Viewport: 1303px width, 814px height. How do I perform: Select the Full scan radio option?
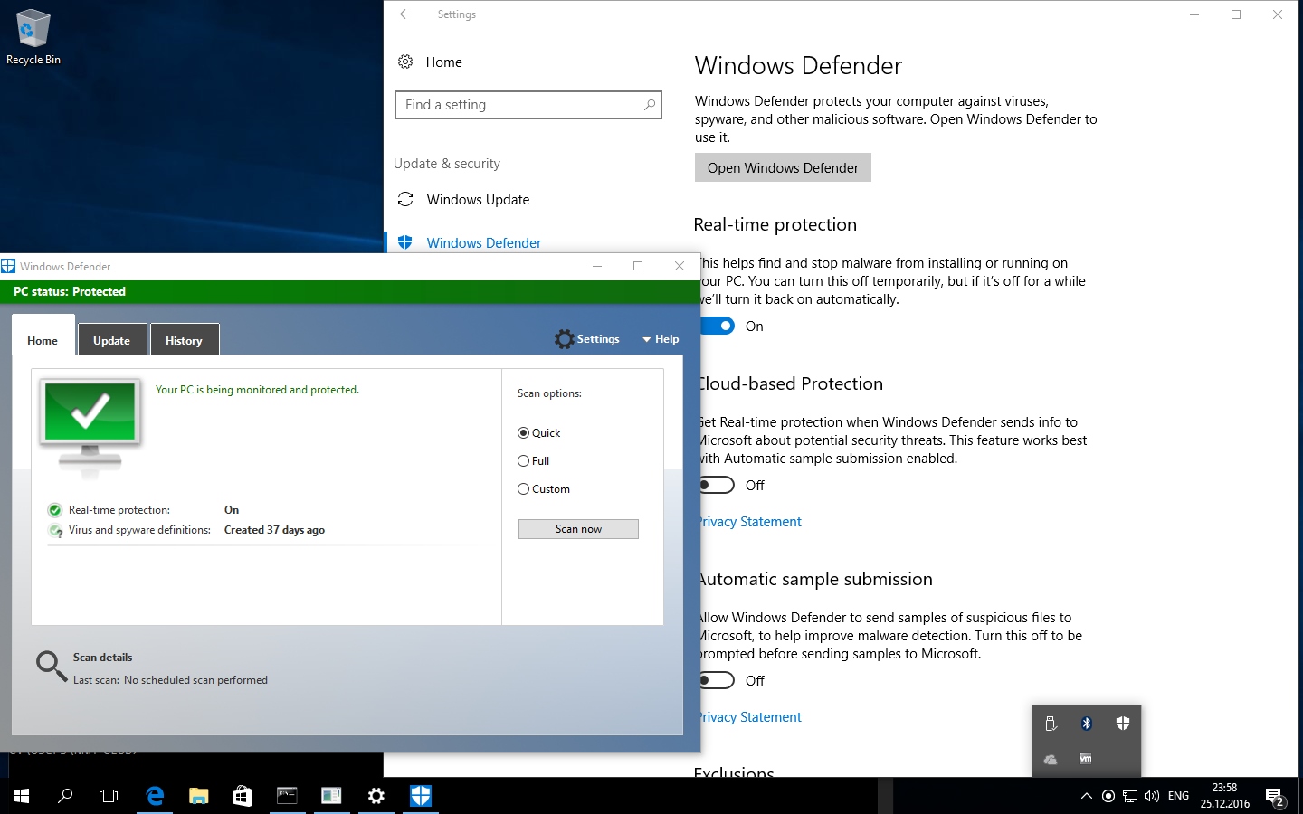[x=523, y=461]
